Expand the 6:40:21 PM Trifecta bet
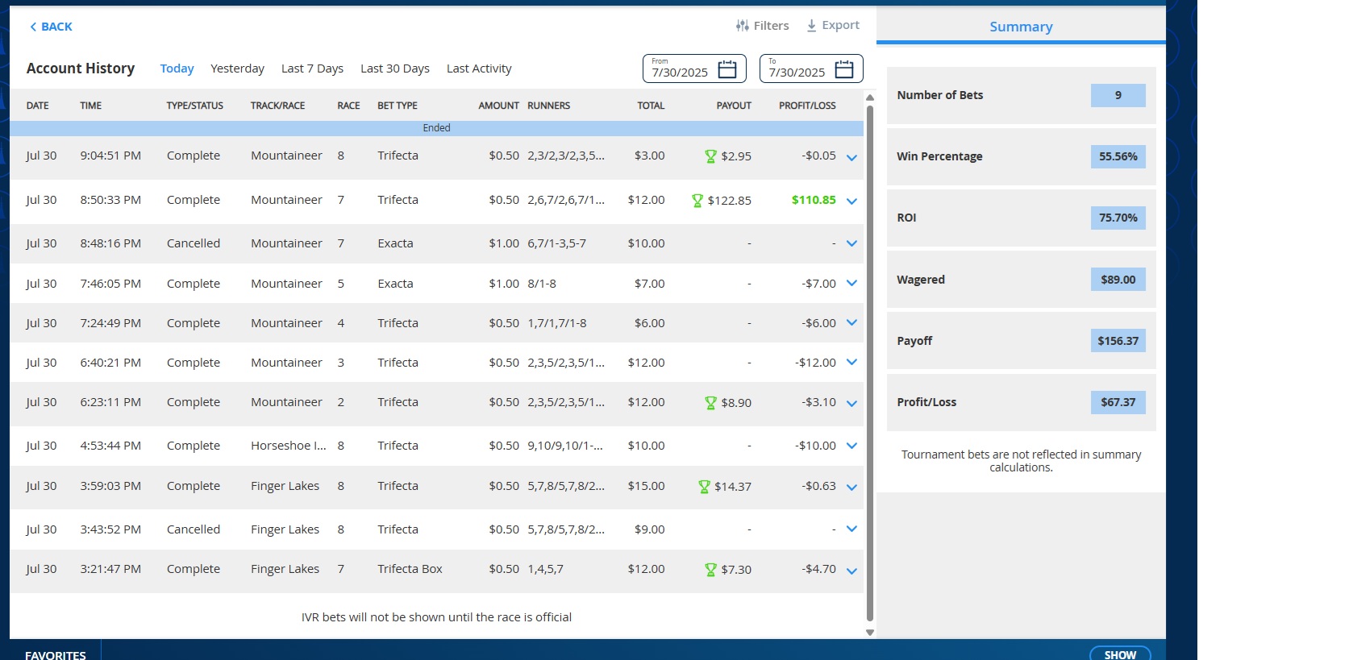Screen dimensions: 1353x660 point(851,362)
